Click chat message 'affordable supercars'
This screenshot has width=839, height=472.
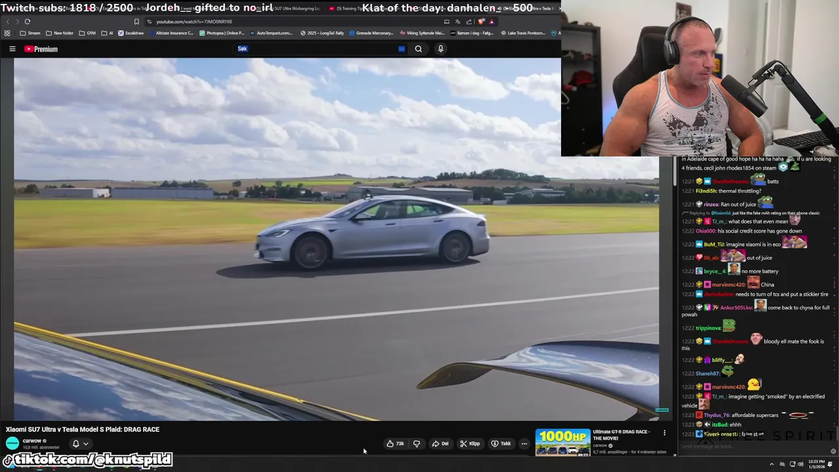[754, 415]
